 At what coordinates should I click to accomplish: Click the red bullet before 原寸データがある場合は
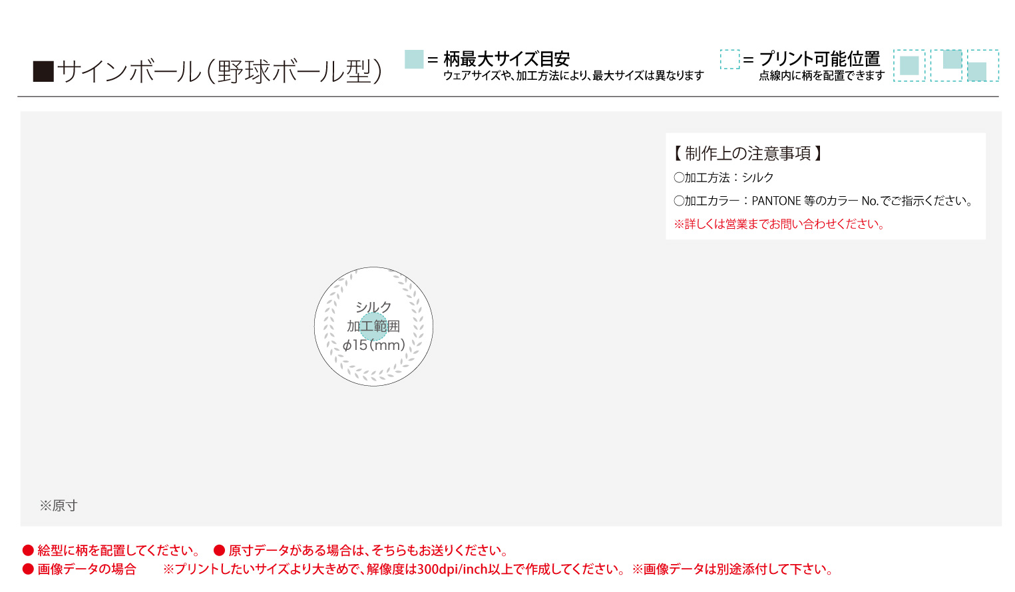click(219, 550)
